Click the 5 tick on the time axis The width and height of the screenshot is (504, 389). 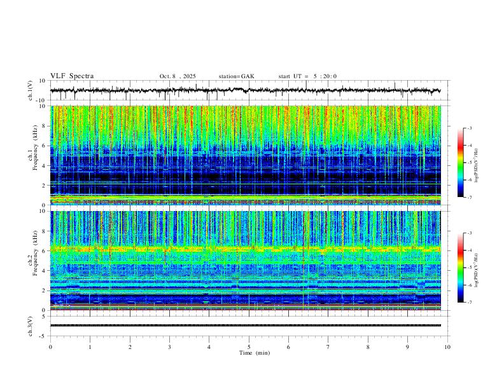[249, 347]
